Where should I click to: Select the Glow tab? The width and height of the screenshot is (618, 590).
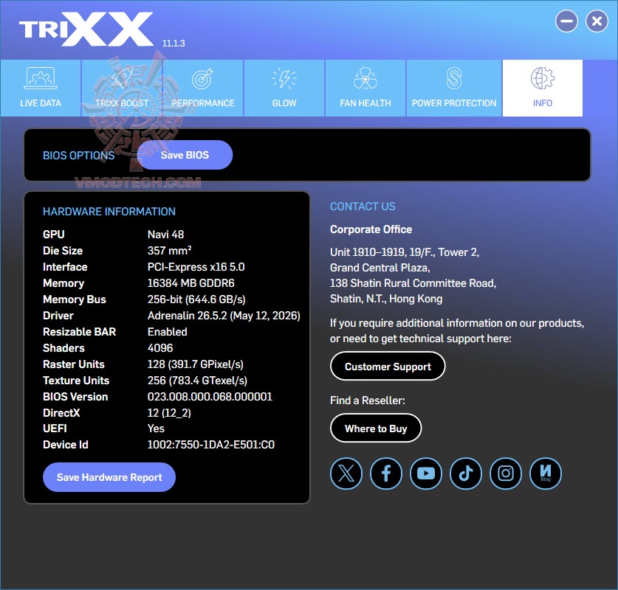tap(284, 88)
